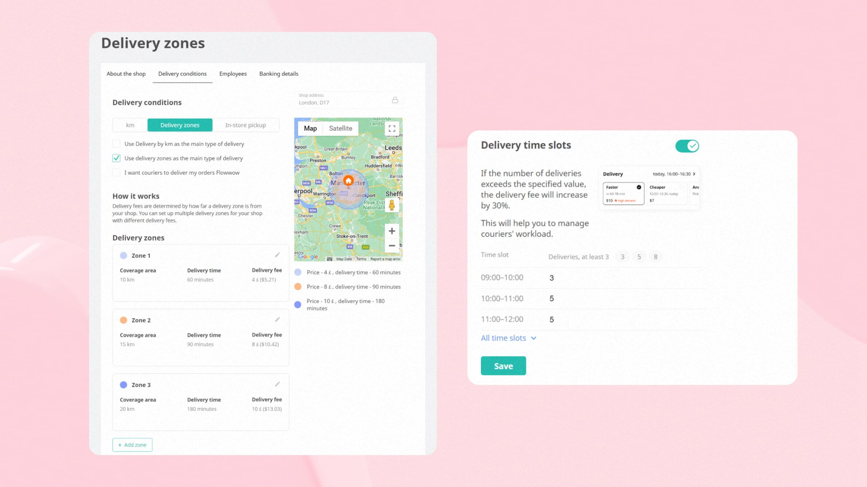Open the Employees tab
The height and width of the screenshot is (487, 867).
point(233,74)
